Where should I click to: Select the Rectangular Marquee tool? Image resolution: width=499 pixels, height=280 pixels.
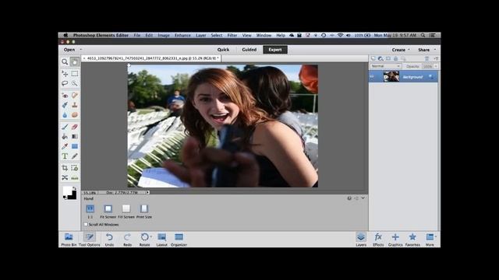(75, 74)
